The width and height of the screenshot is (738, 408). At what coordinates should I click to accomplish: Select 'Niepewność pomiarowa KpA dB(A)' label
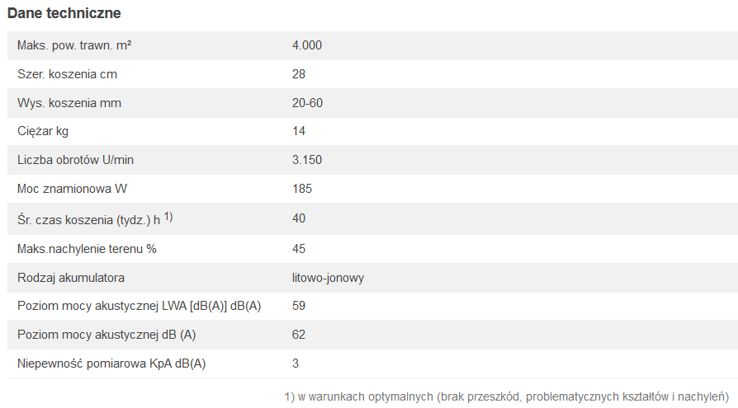[111, 363]
